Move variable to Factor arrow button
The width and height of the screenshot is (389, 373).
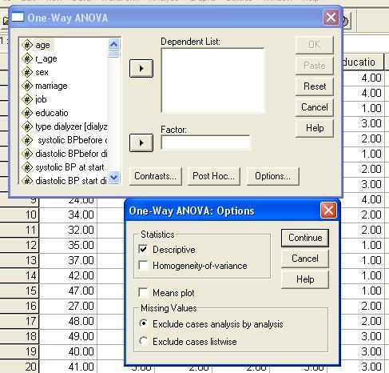141,143
